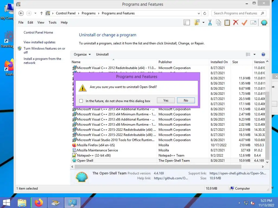This screenshot has width=278, height=208.
Task: Click the Uninstall toolbar button
Action: (x=102, y=54)
